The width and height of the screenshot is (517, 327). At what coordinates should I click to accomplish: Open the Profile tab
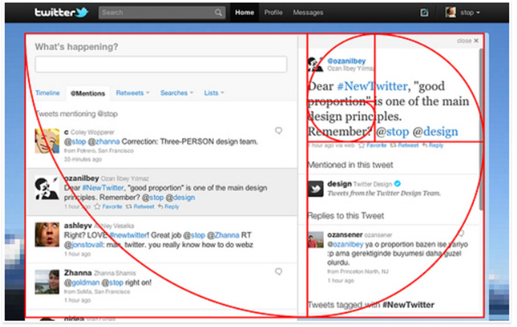(273, 13)
